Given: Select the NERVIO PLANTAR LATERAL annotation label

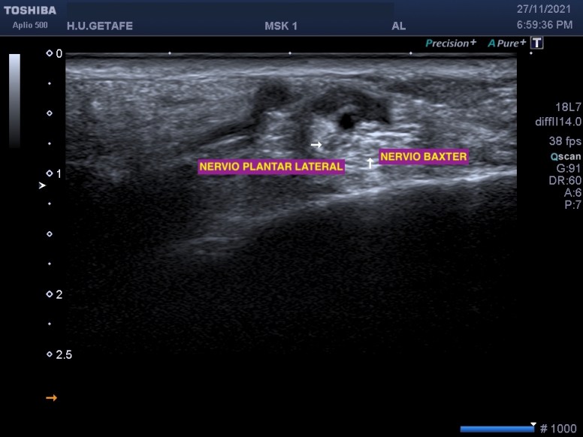Looking at the screenshot, I should pyautogui.click(x=270, y=167).
